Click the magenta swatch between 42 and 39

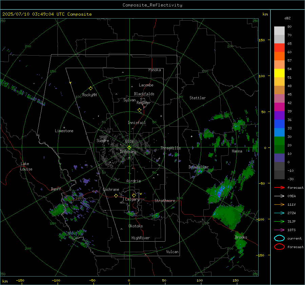[x=279, y=107]
